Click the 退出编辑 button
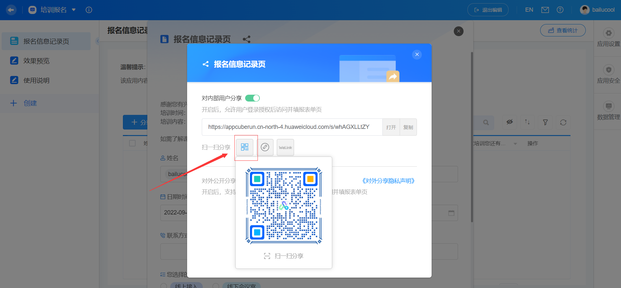The width and height of the screenshot is (621, 288). click(x=488, y=10)
